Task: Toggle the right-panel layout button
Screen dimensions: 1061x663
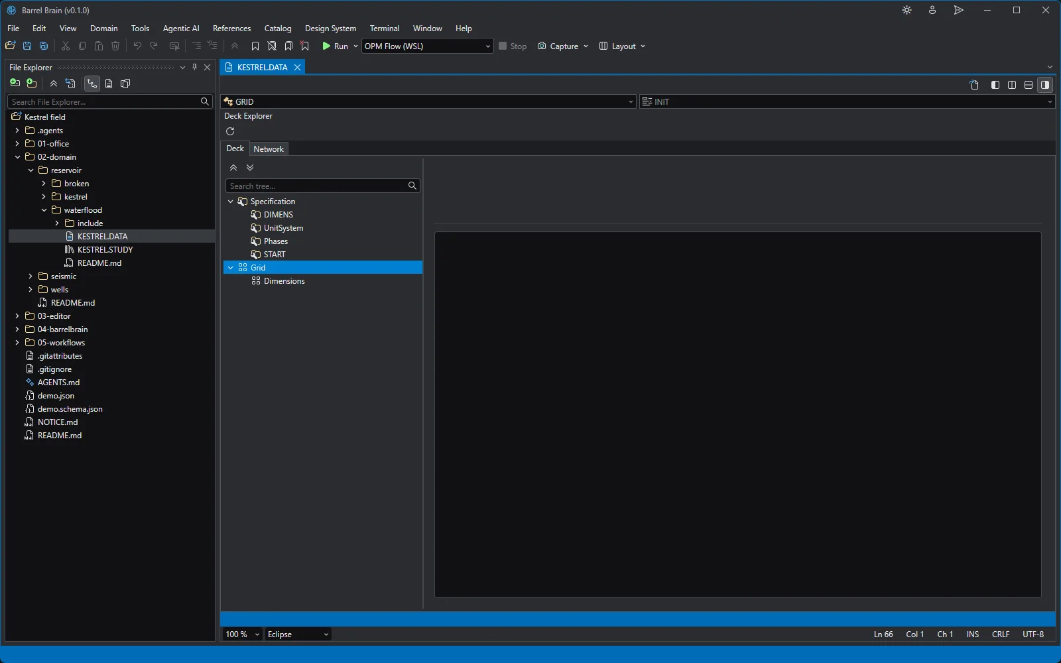Action: click(x=1045, y=85)
